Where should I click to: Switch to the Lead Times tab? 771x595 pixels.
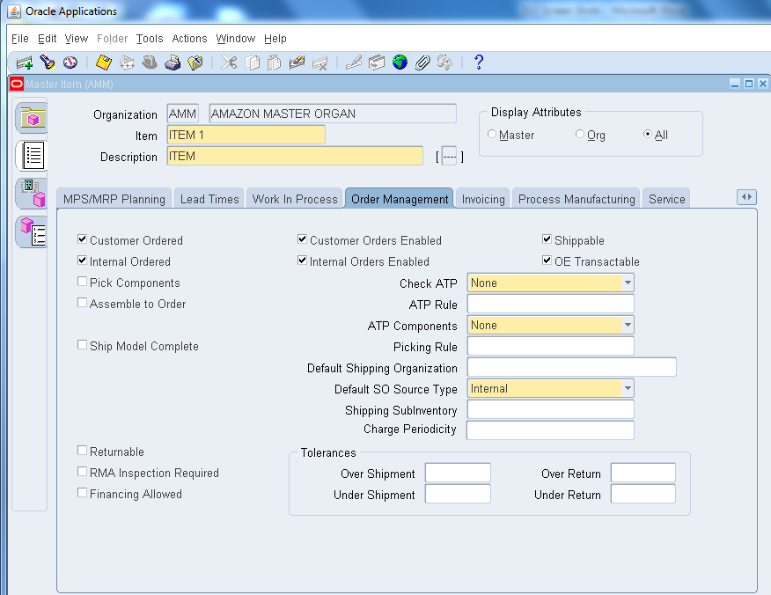pyautogui.click(x=209, y=199)
